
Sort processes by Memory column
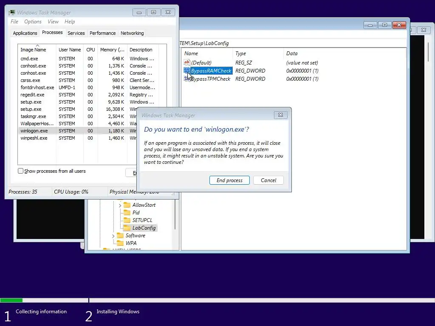pos(112,50)
